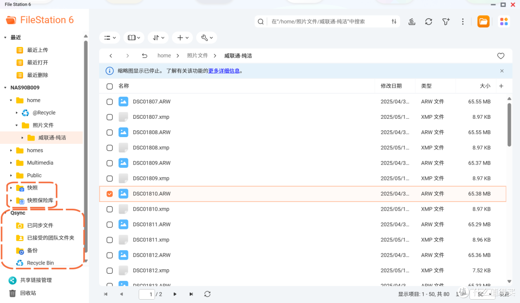Toggle select-all checkbox in header
This screenshot has height=303, width=520.
[x=109, y=86]
